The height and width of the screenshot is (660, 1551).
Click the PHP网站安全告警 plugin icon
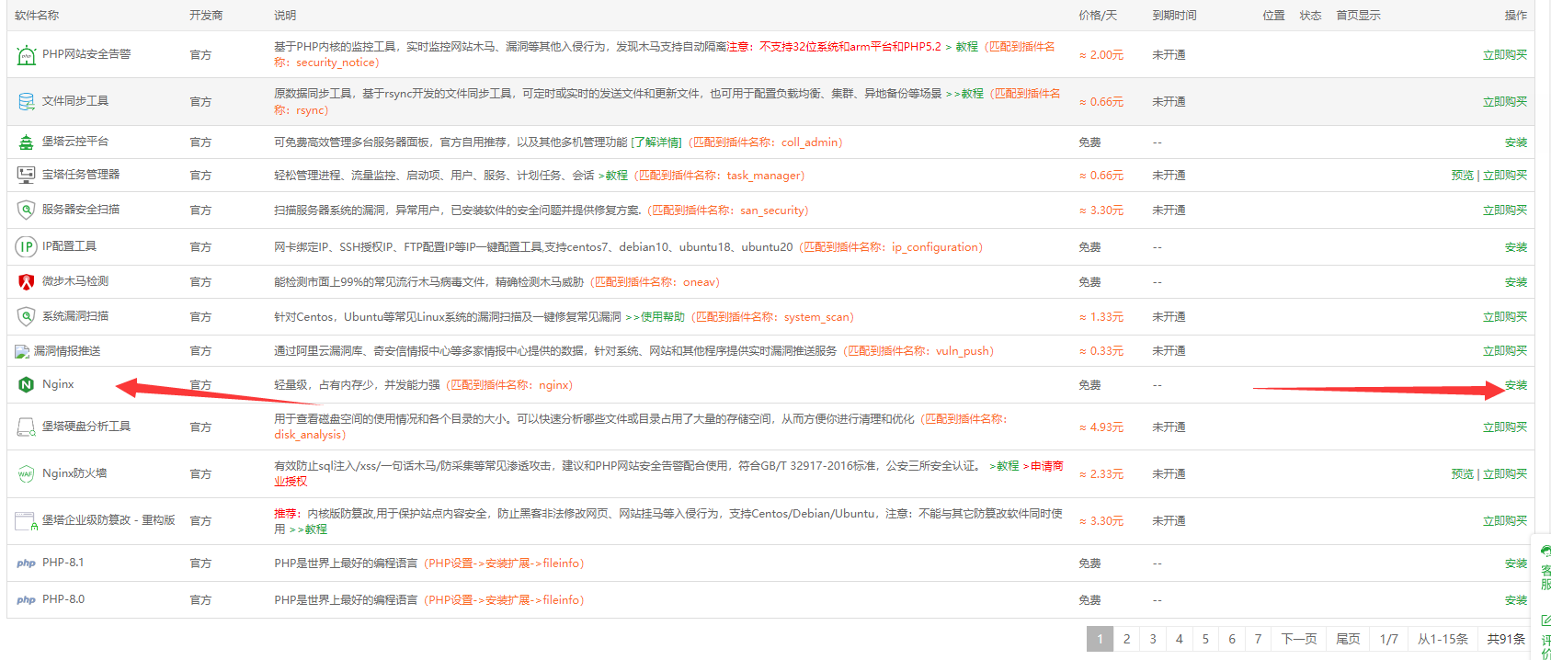(x=26, y=55)
